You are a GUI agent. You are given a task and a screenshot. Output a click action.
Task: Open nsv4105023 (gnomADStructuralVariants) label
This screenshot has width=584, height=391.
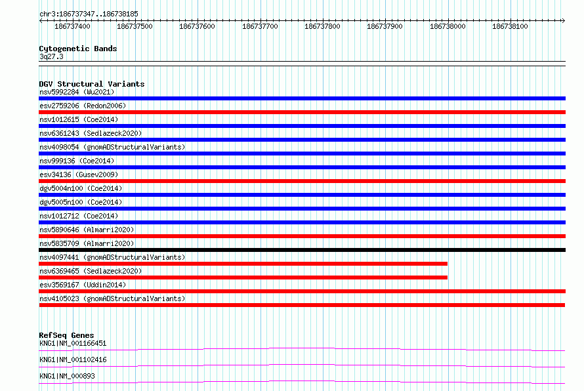(x=112, y=298)
